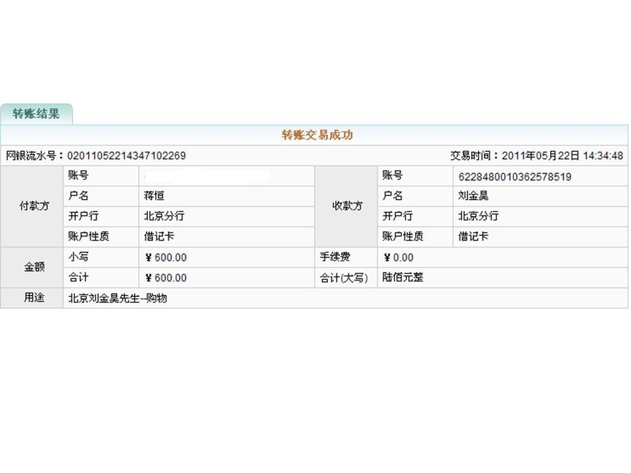This screenshot has height=473, width=631.
Task: Click 借记卡 in the 付款方 section
Action: (159, 236)
